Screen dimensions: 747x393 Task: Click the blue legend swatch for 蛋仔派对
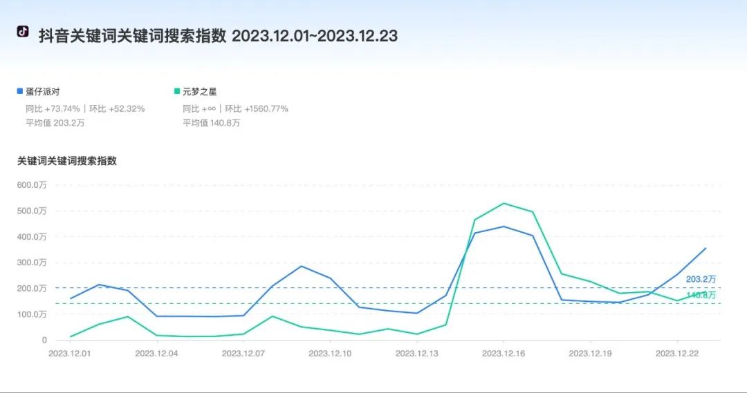point(20,91)
